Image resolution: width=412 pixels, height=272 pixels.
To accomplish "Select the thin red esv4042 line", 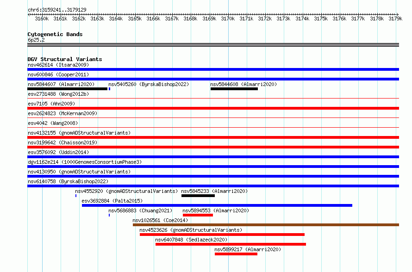I will [213, 128].
